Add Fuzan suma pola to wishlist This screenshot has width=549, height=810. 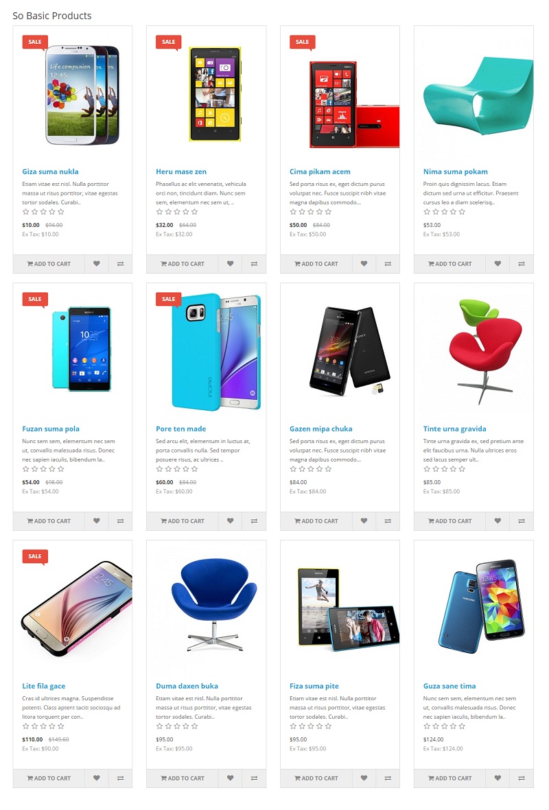pyautogui.click(x=97, y=521)
